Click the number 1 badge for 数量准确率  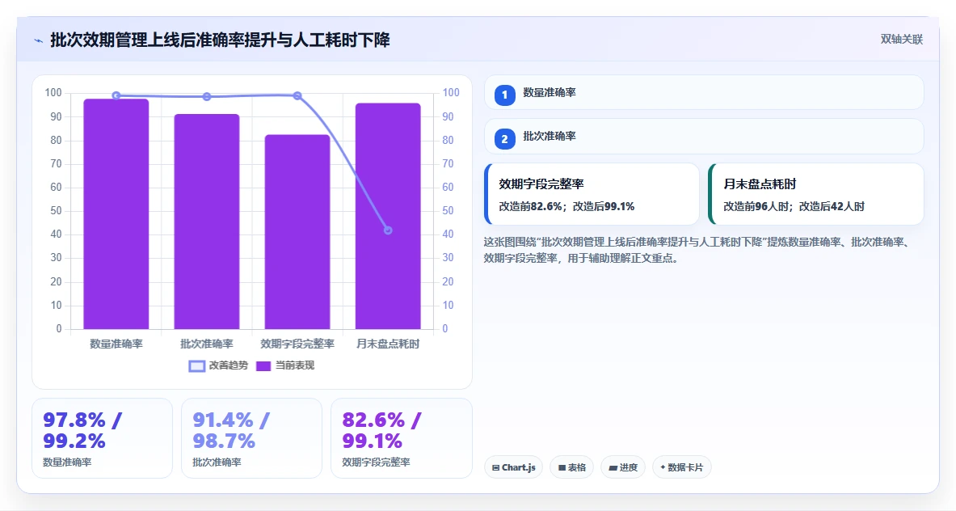[504, 95]
